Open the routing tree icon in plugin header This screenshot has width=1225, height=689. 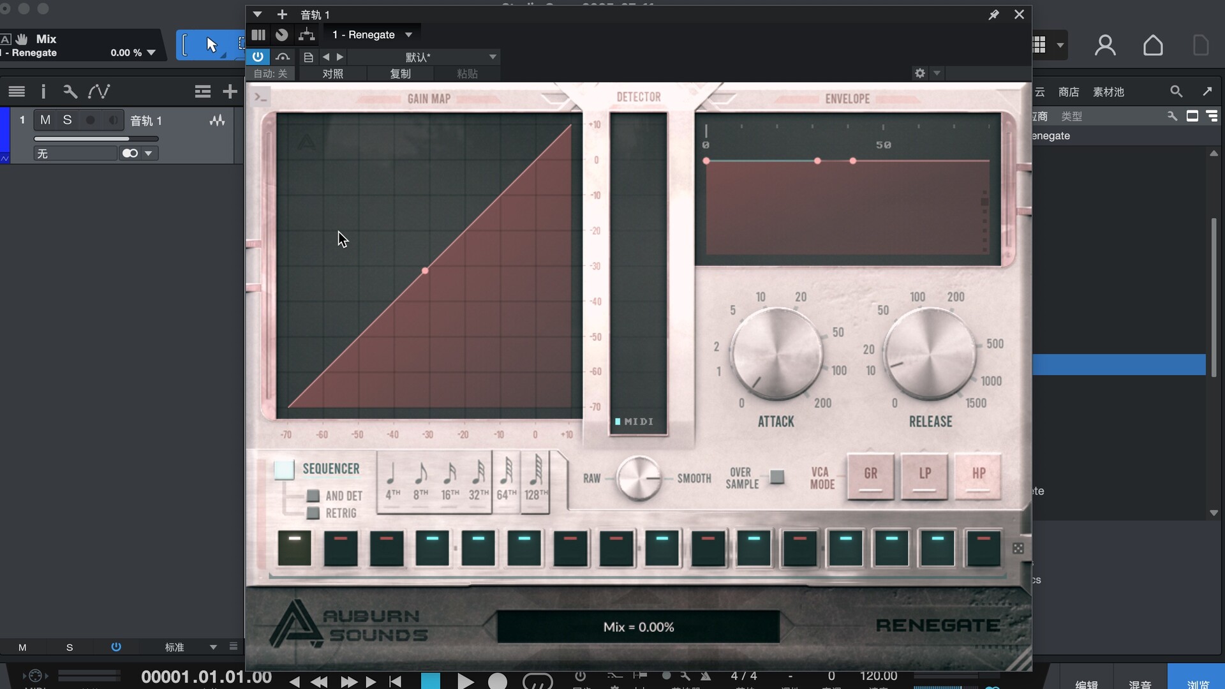tap(306, 34)
